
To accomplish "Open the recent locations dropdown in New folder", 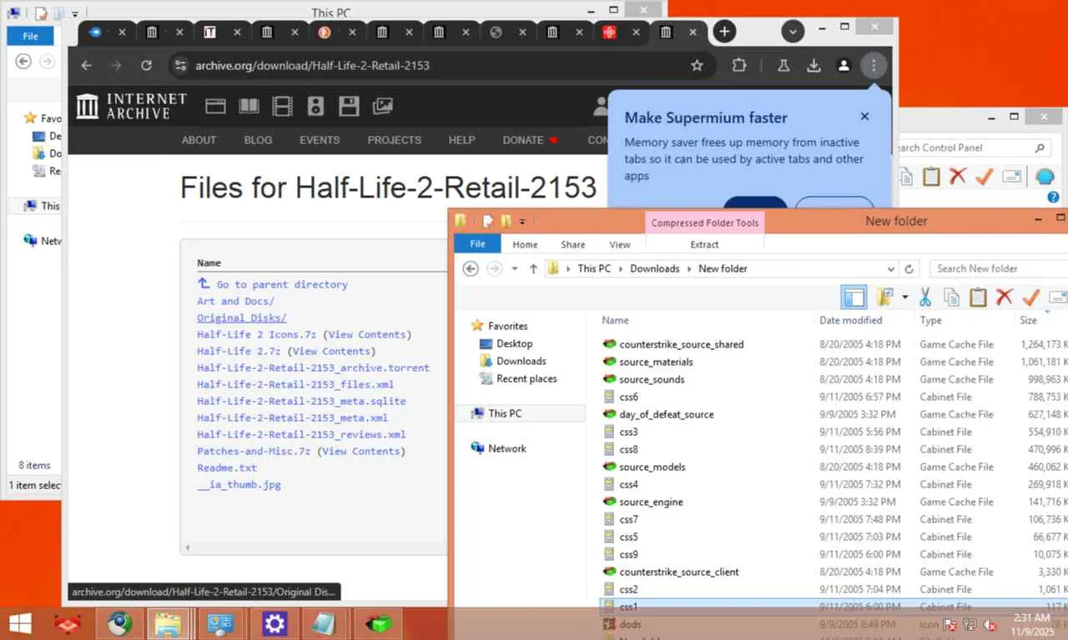I will coord(514,268).
